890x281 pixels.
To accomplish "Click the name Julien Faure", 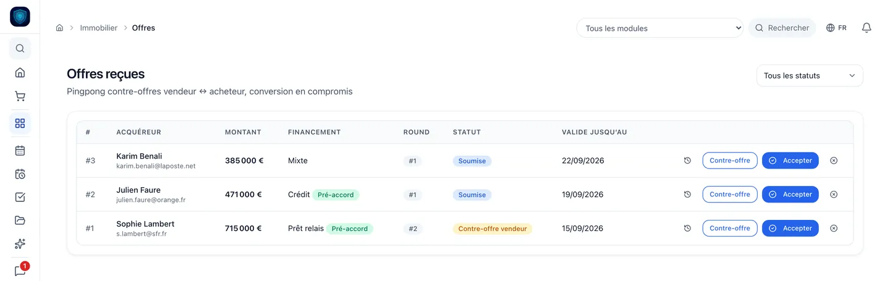I will pyautogui.click(x=138, y=190).
